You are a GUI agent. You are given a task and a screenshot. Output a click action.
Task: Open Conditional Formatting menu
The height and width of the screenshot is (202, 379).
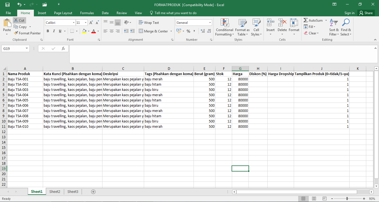[224, 27]
